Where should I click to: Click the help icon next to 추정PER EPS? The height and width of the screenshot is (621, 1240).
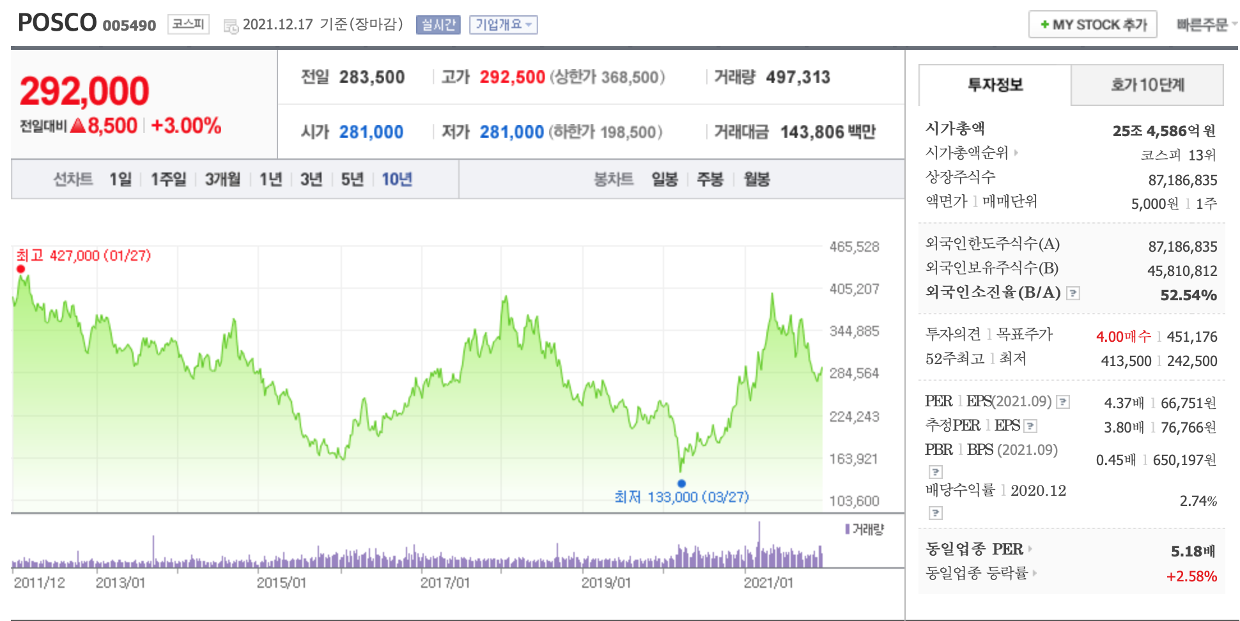click(1030, 426)
